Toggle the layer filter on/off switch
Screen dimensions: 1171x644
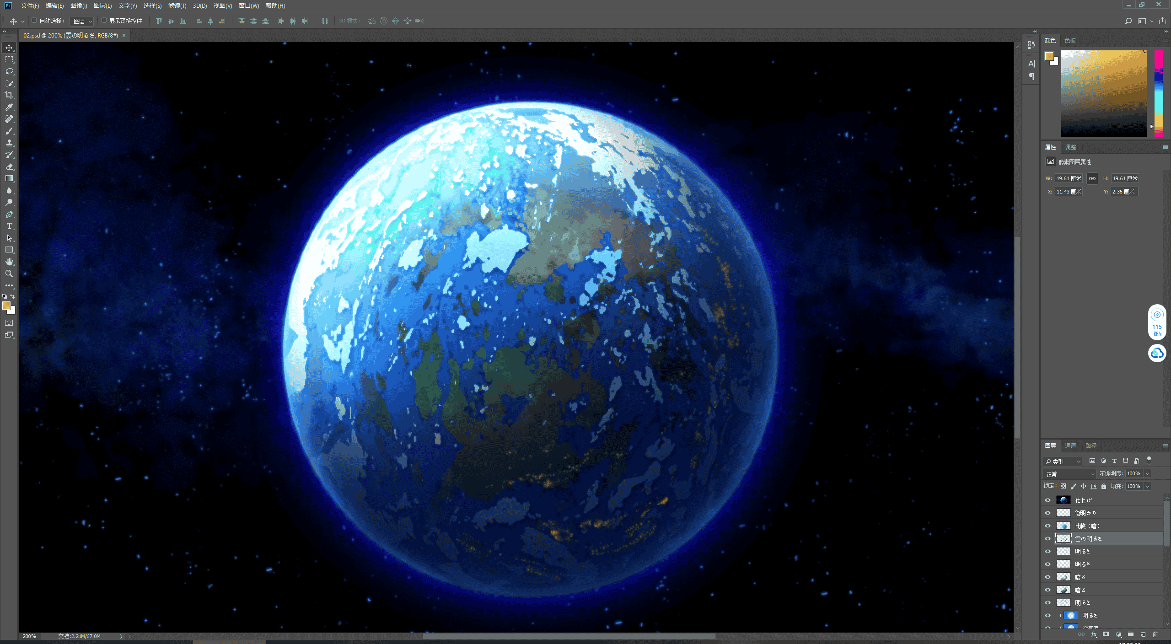point(1149,460)
